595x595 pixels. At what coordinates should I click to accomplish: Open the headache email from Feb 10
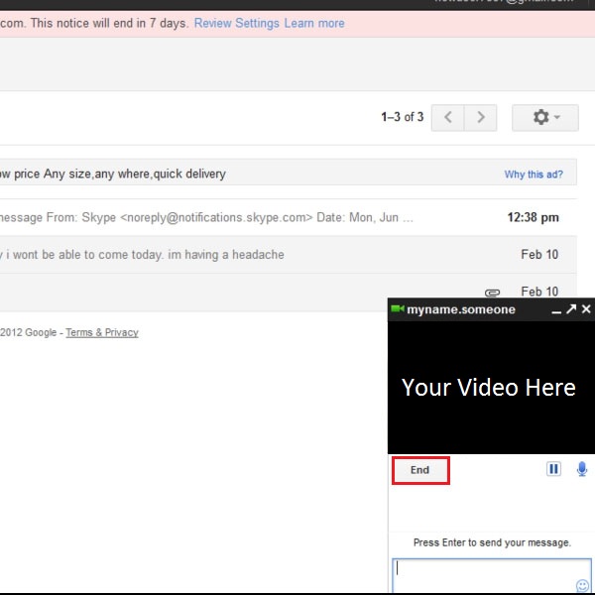coord(289,255)
